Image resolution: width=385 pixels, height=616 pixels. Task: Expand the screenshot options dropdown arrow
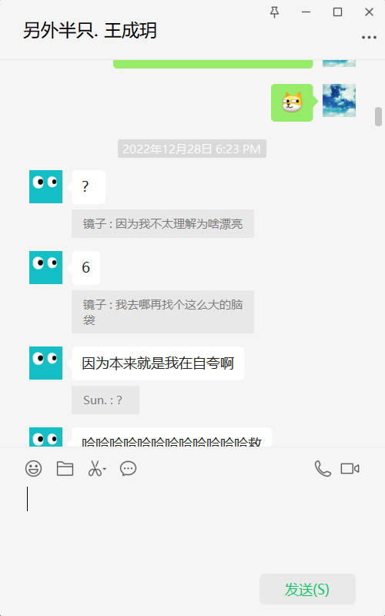pyautogui.click(x=105, y=469)
